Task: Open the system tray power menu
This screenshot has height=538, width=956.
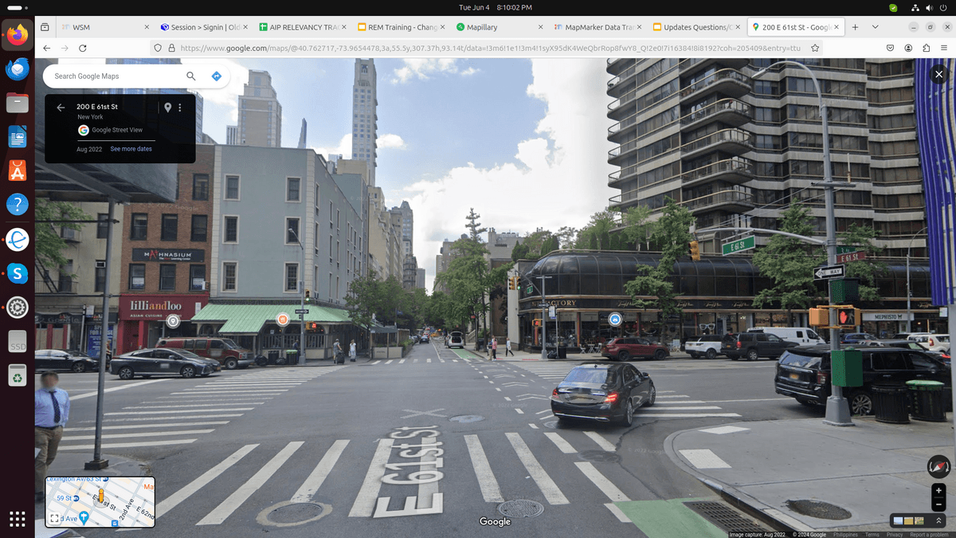Action: tap(943, 7)
